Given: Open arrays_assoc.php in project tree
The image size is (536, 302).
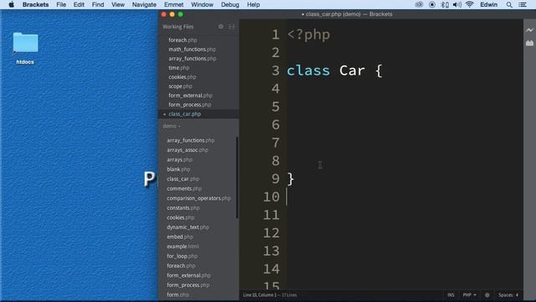Looking at the screenshot, I should 188,150.
